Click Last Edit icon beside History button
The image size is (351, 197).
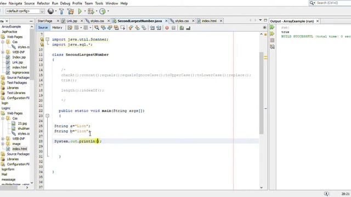point(70,28)
